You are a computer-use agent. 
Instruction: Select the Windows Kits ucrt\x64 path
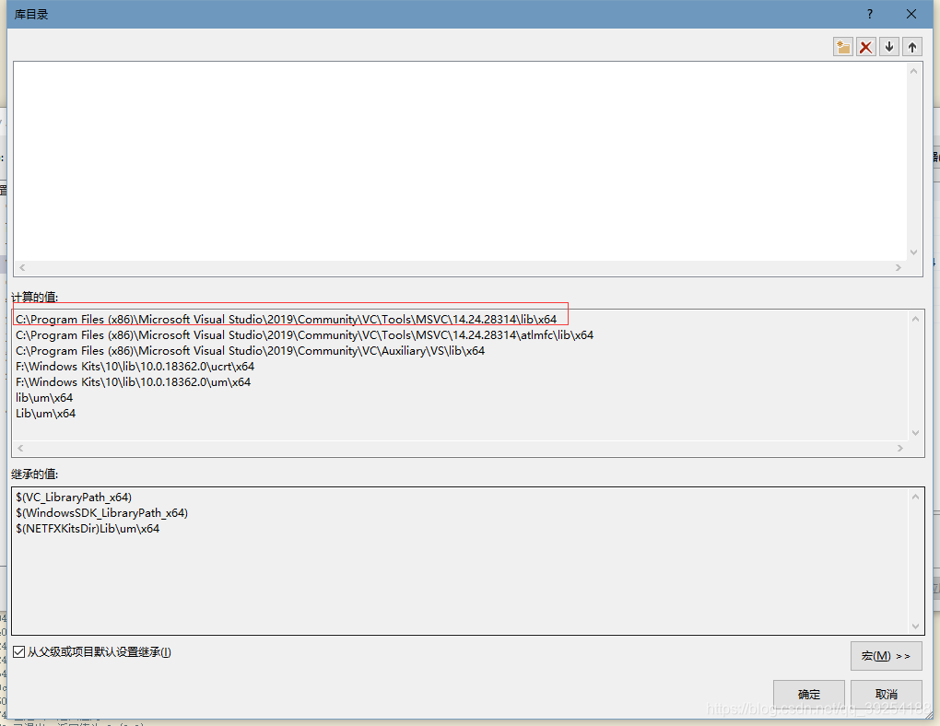(x=135, y=367)
